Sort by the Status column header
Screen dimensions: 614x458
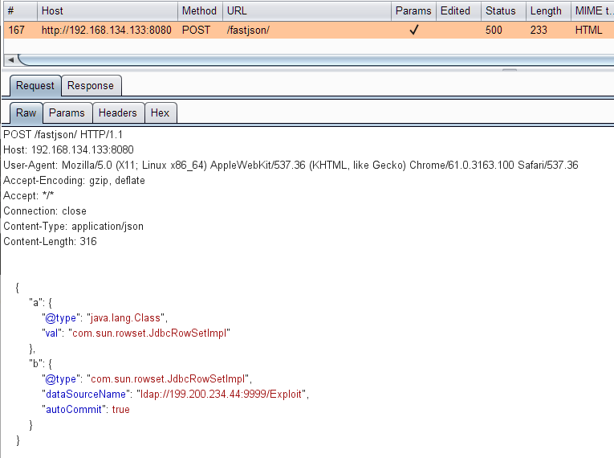click(x=503, y=11)
